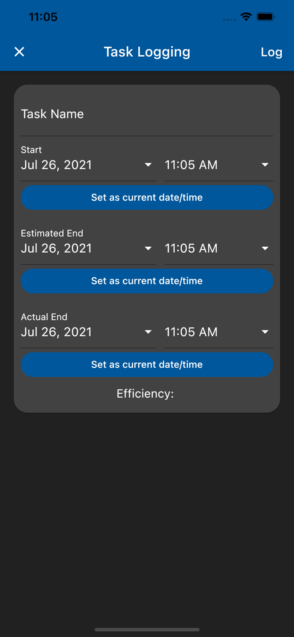Tap the cellular signal dots indicator

coord(229,19)
